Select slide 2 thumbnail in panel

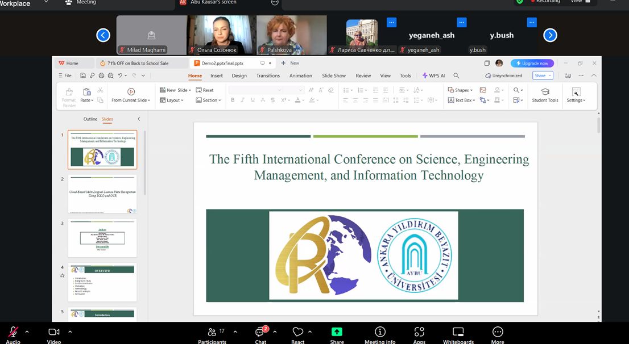[x=102, y=195]
